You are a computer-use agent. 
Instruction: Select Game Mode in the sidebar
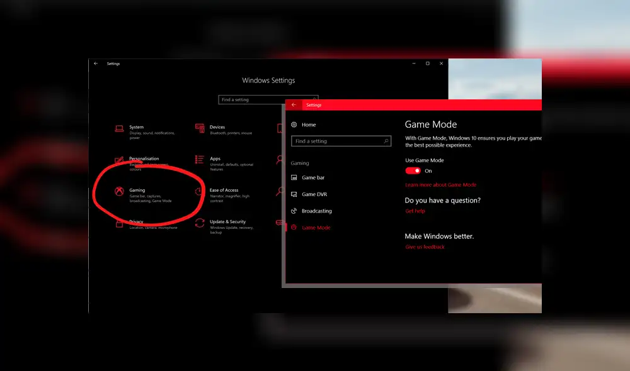pos(316,228)
